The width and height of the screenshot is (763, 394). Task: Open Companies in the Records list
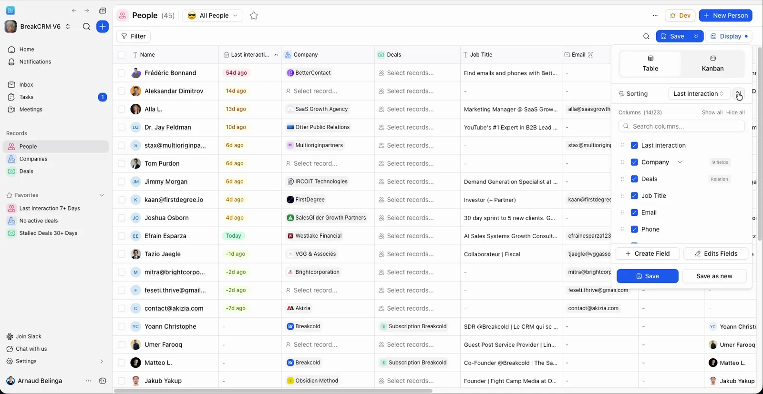[x=33, y=159]
